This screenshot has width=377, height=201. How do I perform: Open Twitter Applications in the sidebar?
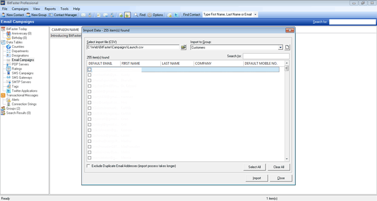(x=25, y=91)
